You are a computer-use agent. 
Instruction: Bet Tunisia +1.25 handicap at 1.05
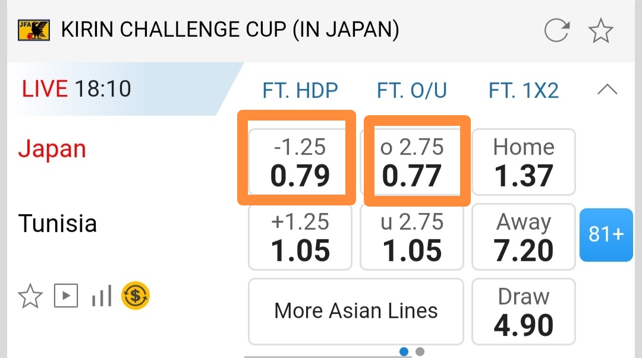coord(300,236)
